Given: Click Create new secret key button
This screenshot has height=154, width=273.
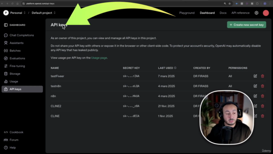Looking at the screenshot, I should click(x=247, y=25).
